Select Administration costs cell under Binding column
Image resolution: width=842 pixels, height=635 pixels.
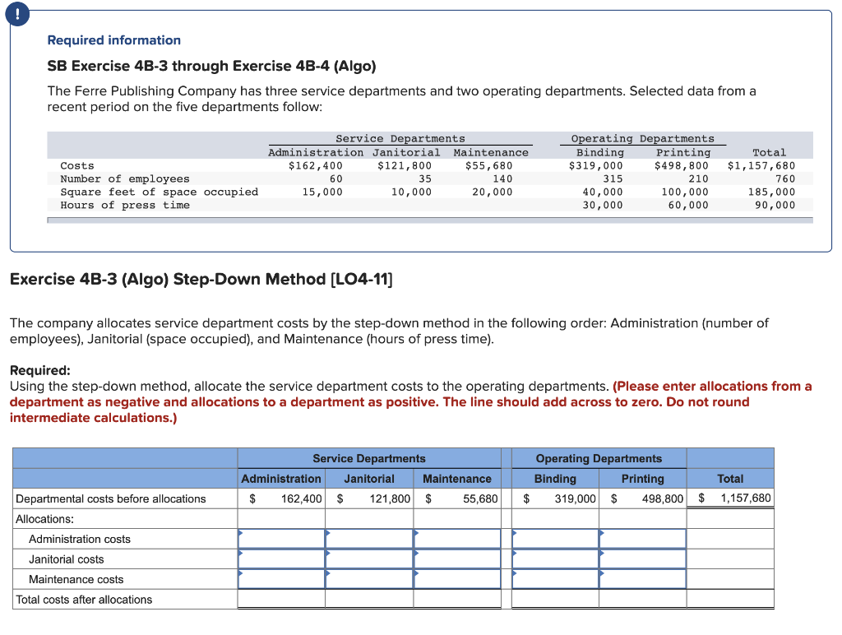coord(555,539)
